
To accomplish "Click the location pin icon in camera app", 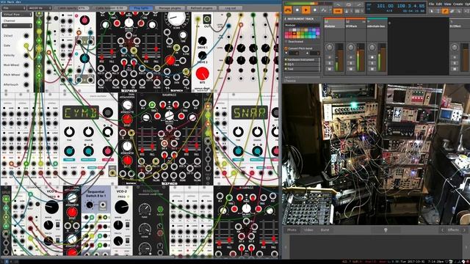I will pyautogui.click(x=386, y=230).
